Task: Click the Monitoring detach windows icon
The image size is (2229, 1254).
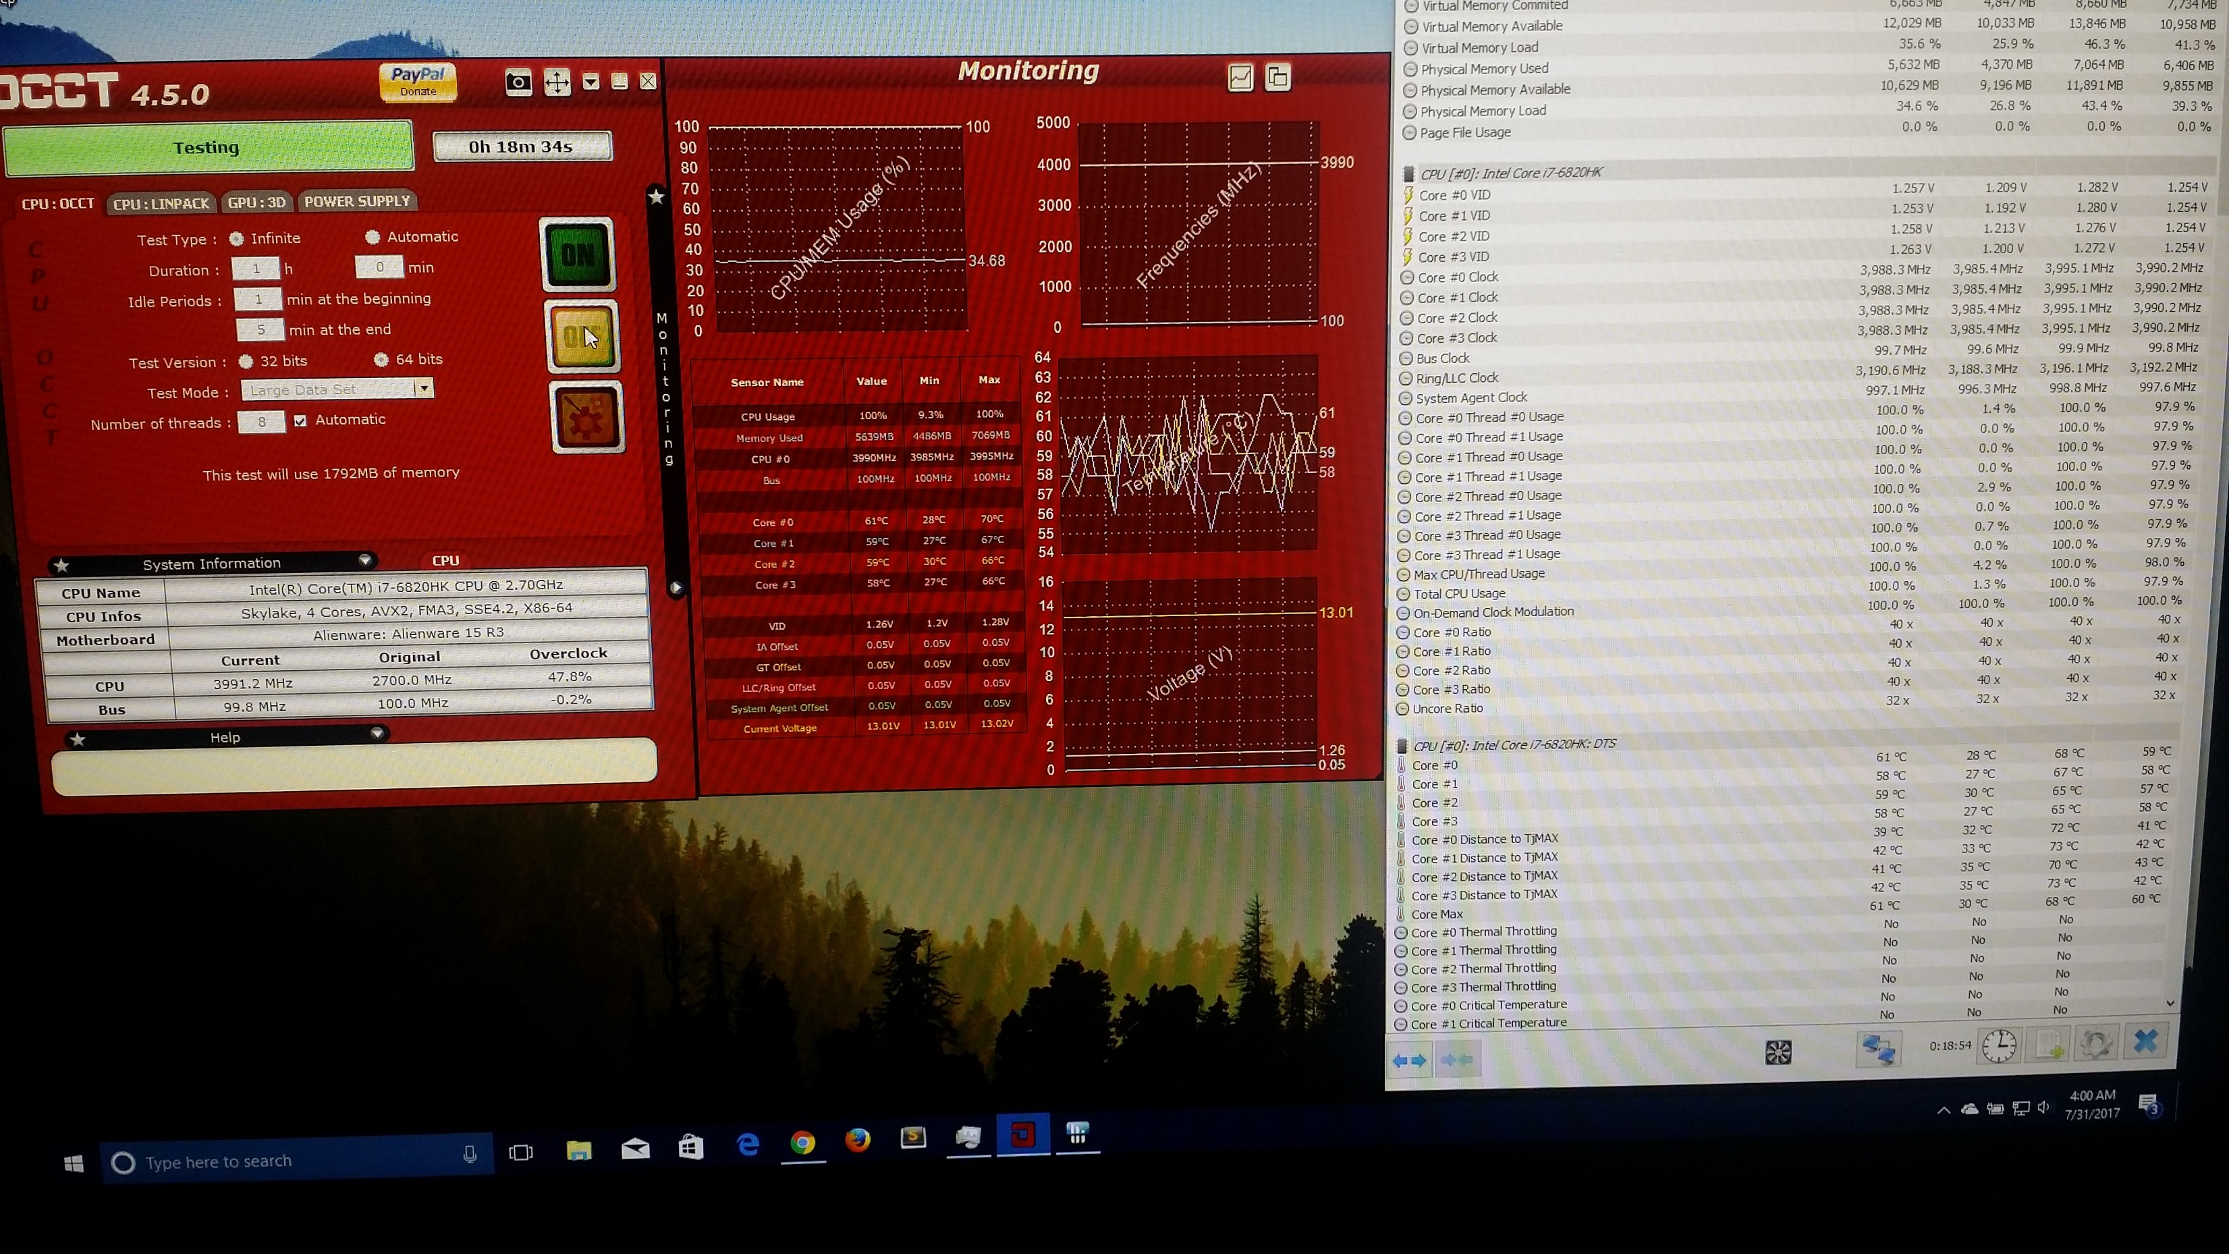Action: point(1278,78)
